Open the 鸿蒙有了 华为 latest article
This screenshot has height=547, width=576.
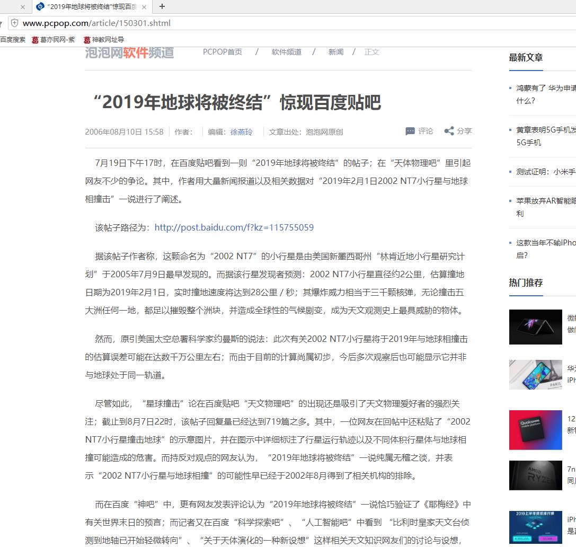click(546, 88)
